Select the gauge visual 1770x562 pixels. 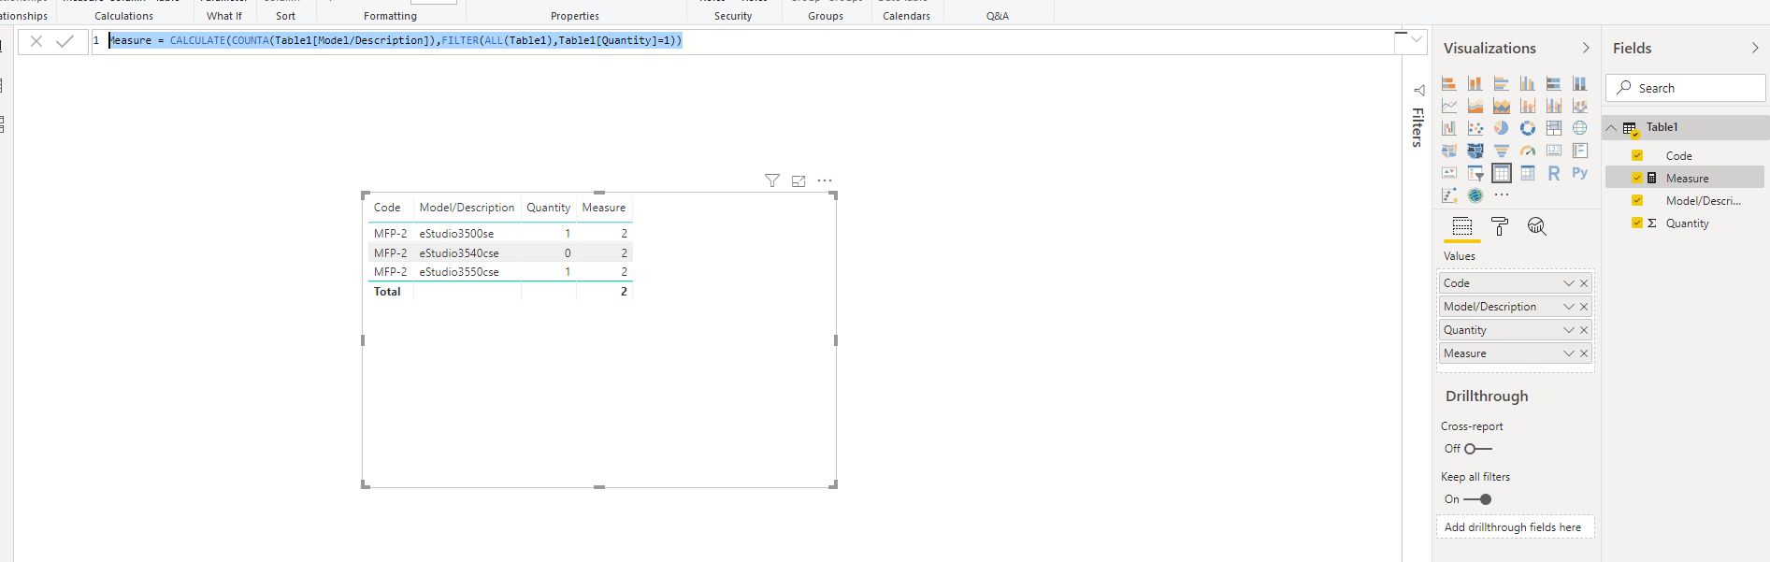point(1528,151)
